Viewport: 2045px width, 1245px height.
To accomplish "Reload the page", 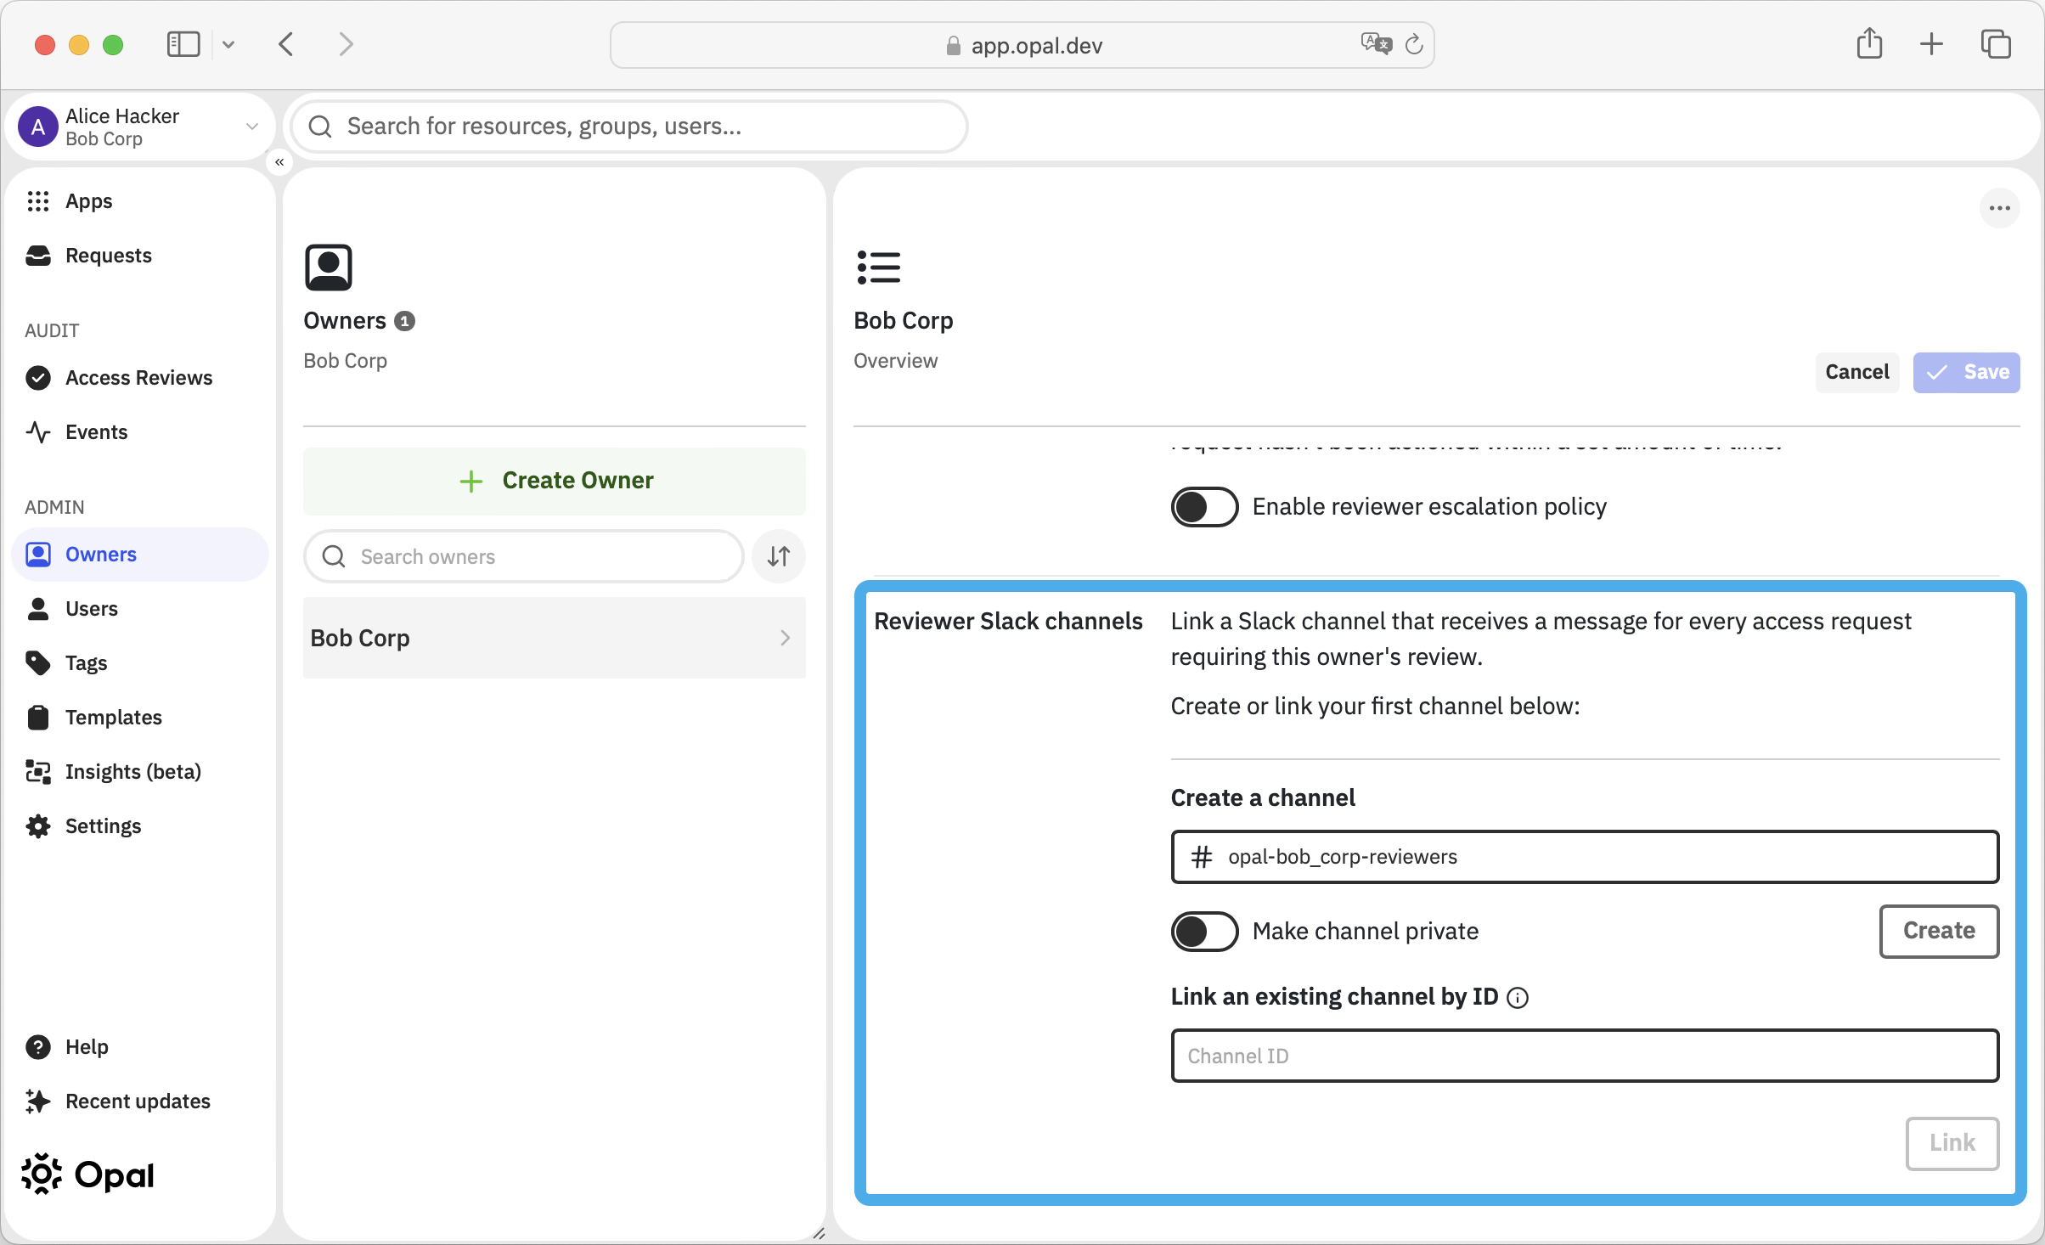I will click(1414, 44).
